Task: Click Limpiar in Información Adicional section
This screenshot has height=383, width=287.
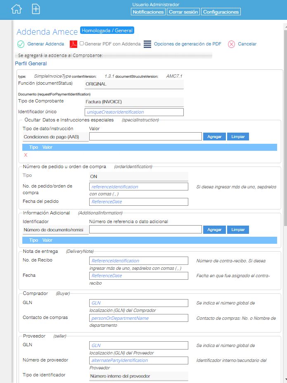Action: point(238,230)
